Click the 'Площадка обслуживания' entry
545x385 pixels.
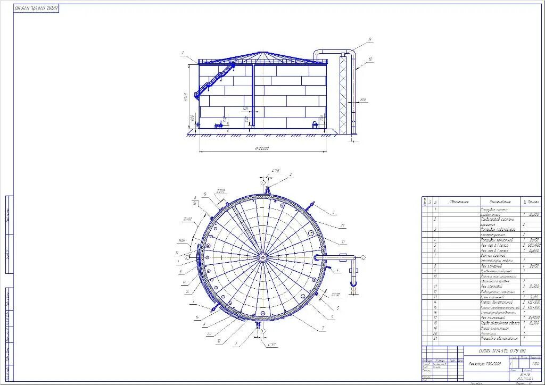[x=499, y=338]
